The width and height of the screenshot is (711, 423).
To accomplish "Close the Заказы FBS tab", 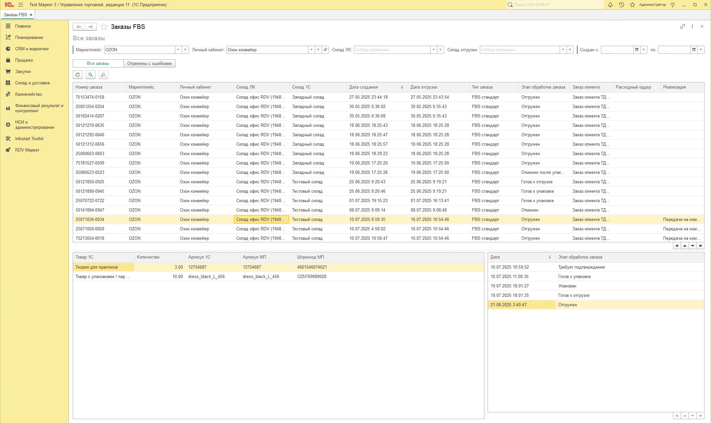I will pos(31,15).
